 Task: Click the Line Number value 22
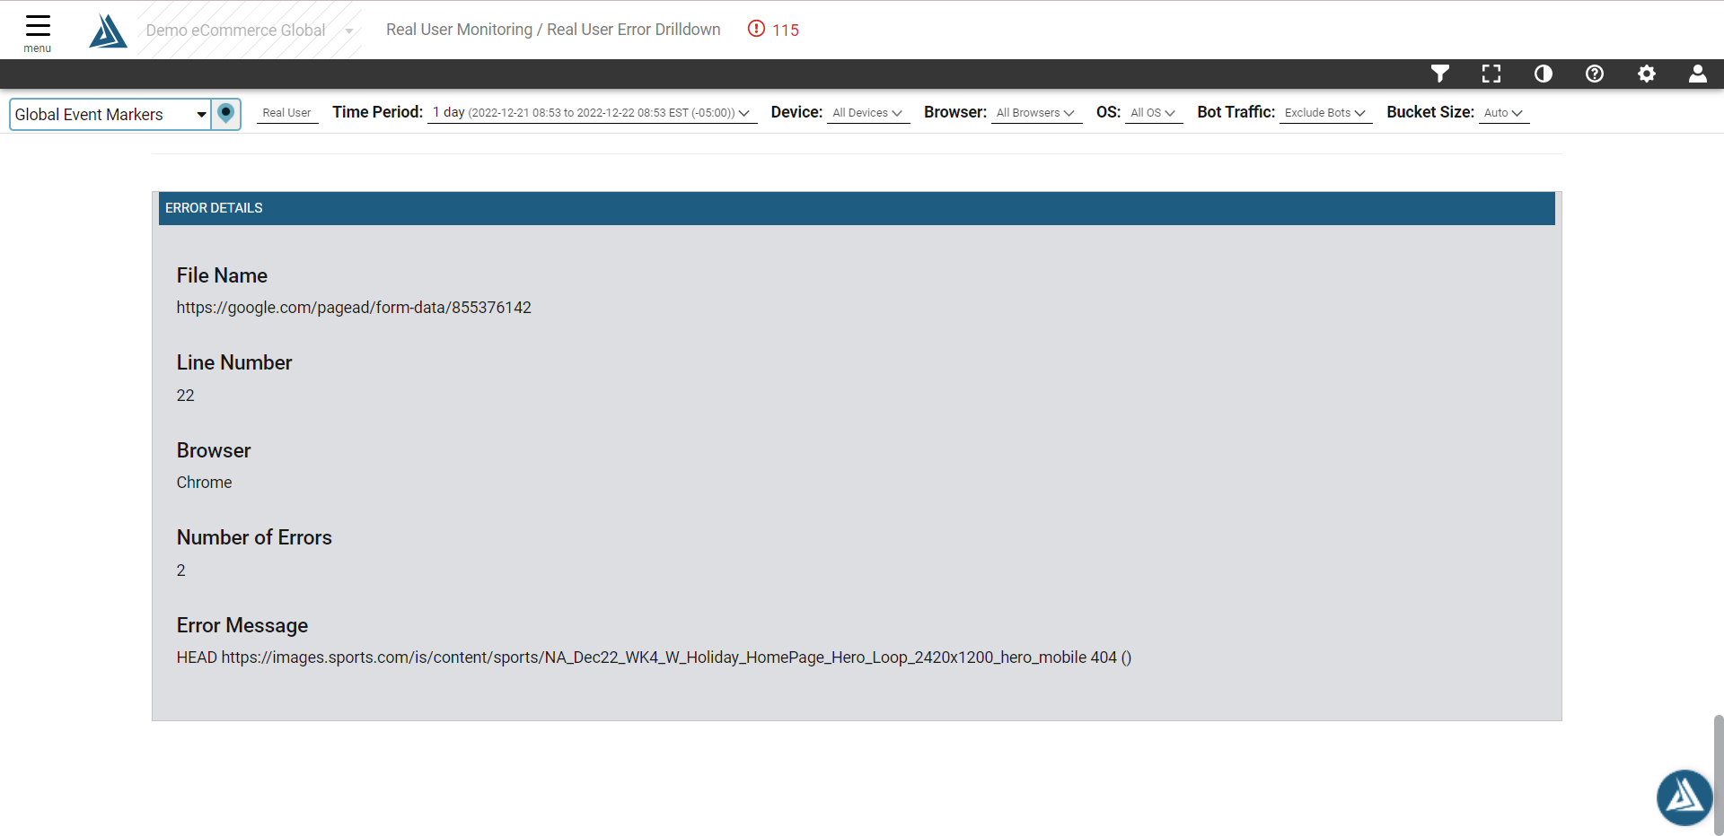[185, 396]
